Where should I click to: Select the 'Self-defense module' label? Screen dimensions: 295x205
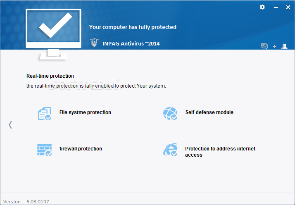click(x=209, y=112)
